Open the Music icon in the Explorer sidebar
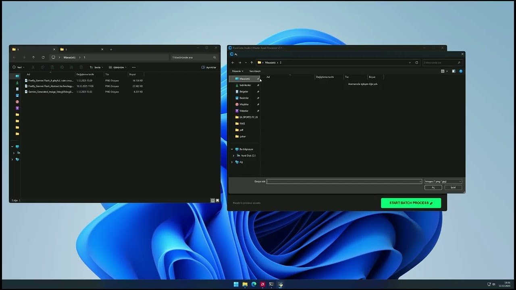This screenshot has height=290, width=516. tap(17, 102)
